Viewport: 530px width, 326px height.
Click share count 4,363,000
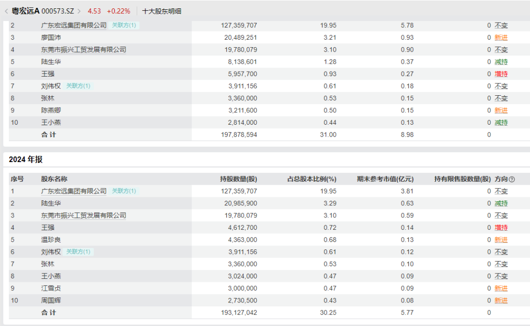pos(242,240)
